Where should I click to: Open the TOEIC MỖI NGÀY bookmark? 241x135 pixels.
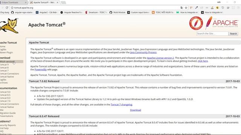click(163, 12)
